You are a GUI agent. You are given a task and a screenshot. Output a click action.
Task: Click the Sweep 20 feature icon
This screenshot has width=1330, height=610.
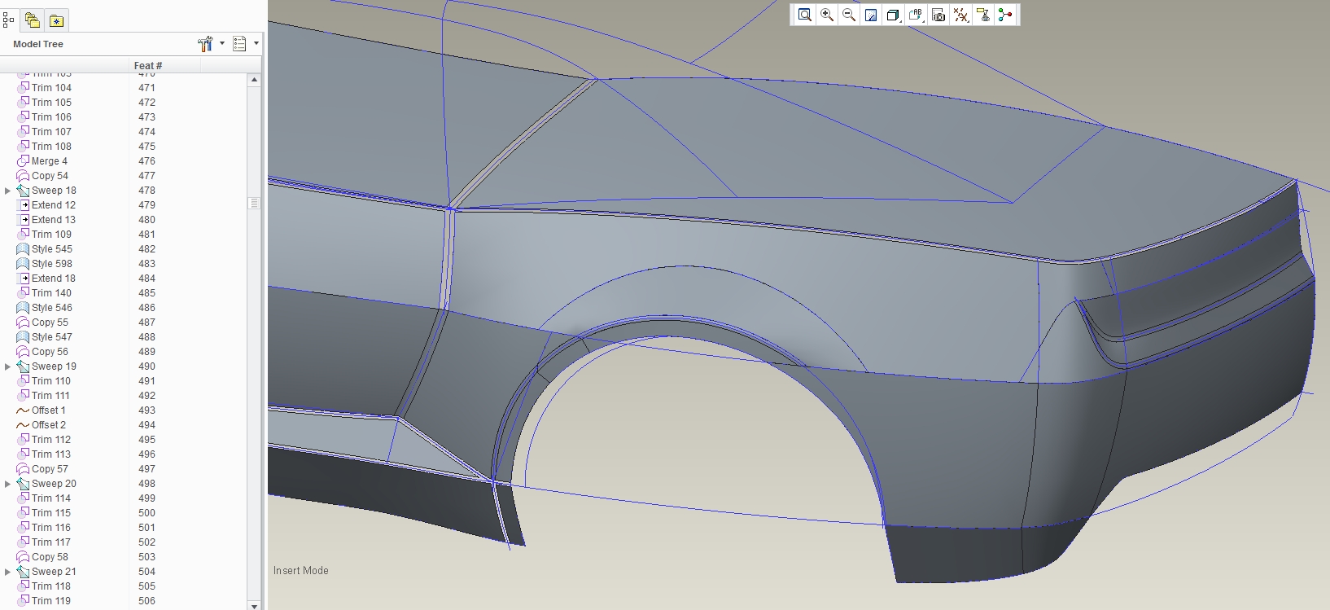pyautogui.click(x=23, y=483)
